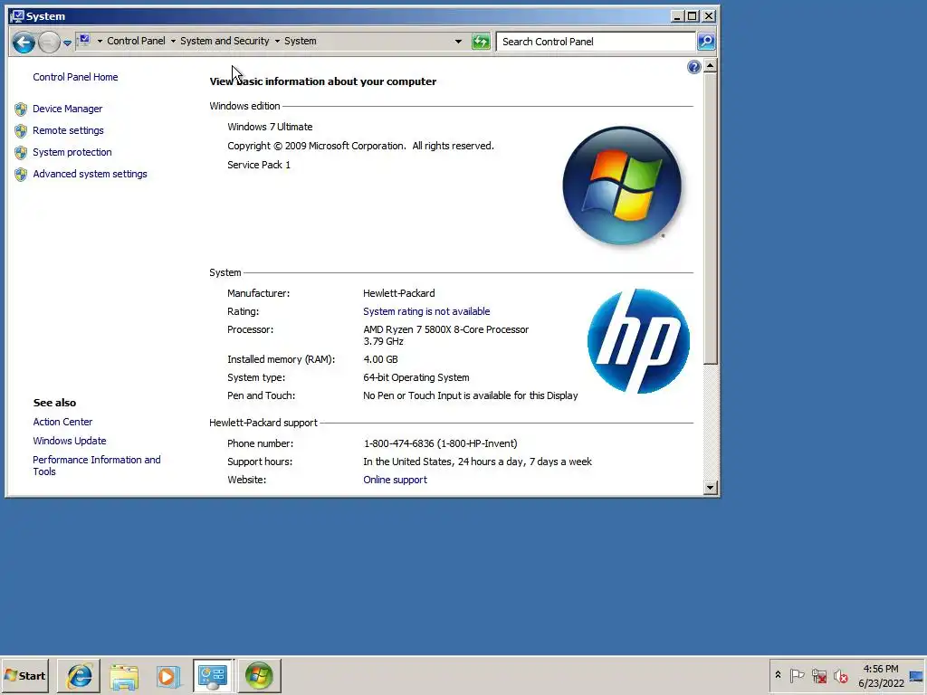Open the recent pages dropdown arrow
Image resolution: width=927 pixels, height=695 pixels.
67,43
